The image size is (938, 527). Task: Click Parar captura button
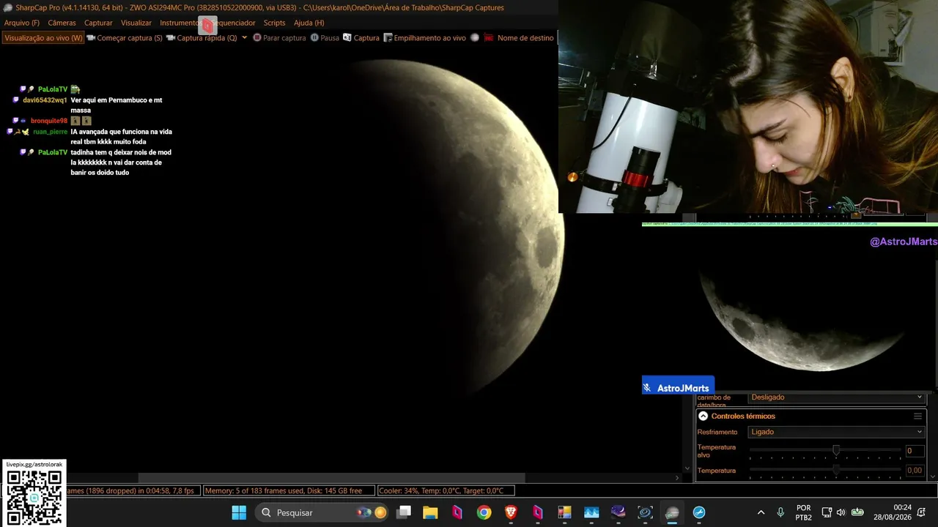[279, 37]
